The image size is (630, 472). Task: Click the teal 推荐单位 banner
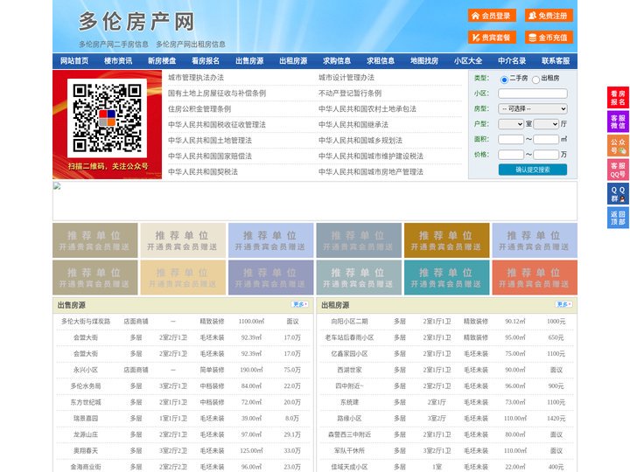(x=446, y=277)
